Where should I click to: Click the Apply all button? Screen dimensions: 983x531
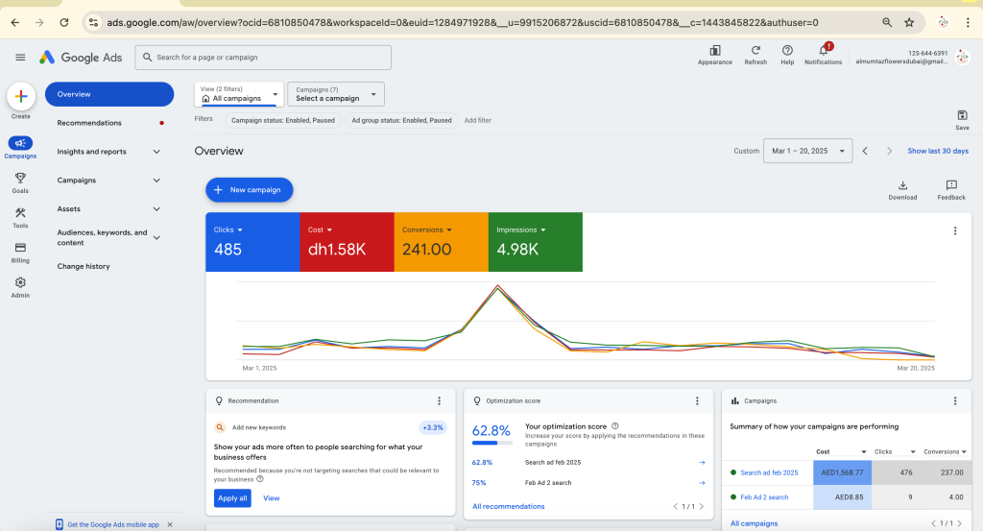click(x=232, y=498)
